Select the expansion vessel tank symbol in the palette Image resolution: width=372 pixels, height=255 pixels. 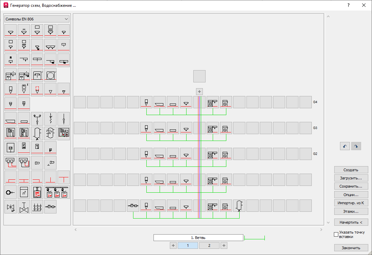coord(37,133)
